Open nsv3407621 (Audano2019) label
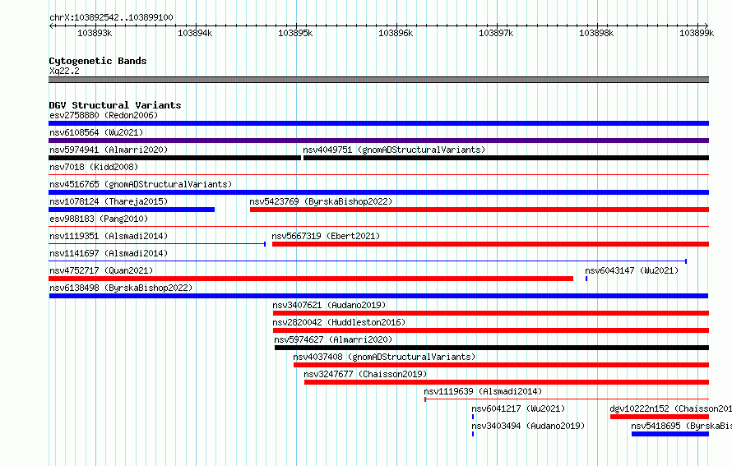The width and height of the screenshot is (732, 466). 329,305
